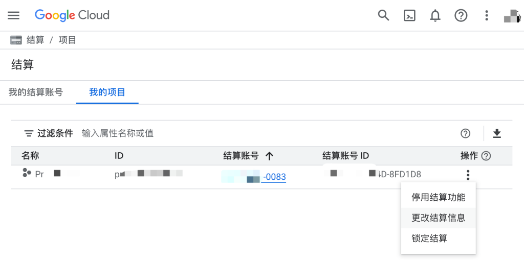Screen dimensions: 524x261
Task: Click the Google Cloud logo
Action: 72,15
